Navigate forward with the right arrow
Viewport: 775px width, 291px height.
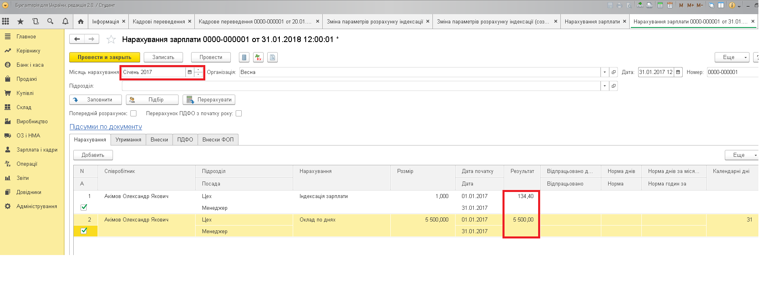tap(92, 39)
